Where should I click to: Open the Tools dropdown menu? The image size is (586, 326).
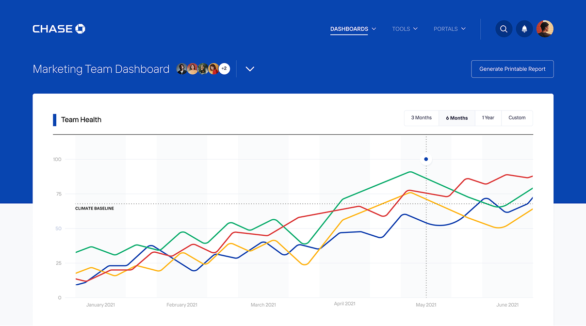(405, 29)
